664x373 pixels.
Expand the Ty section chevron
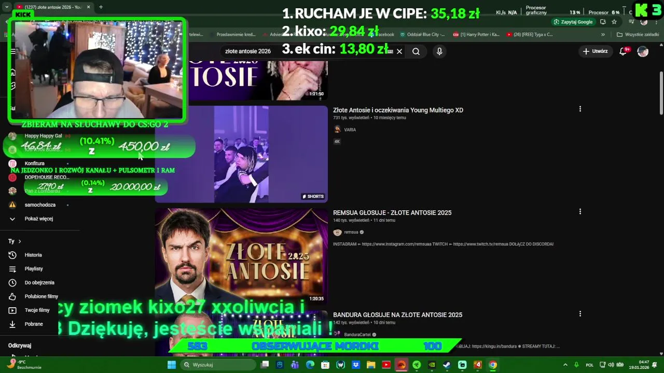point(20,241)
